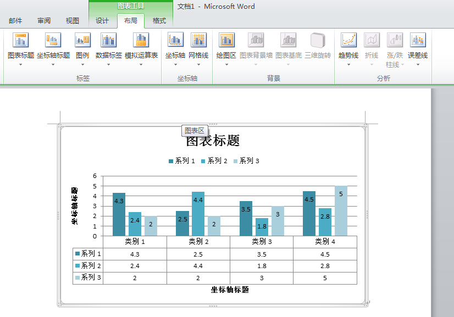
Task: Click the 系列 2 row label in data table
Action: point(88,265)
